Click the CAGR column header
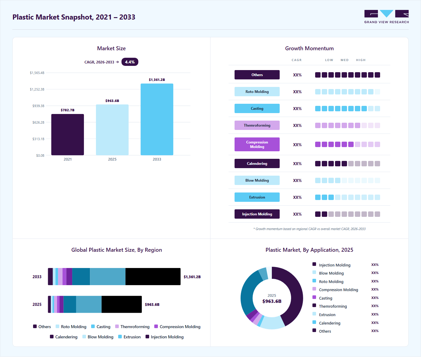 (x=297, y=60)
